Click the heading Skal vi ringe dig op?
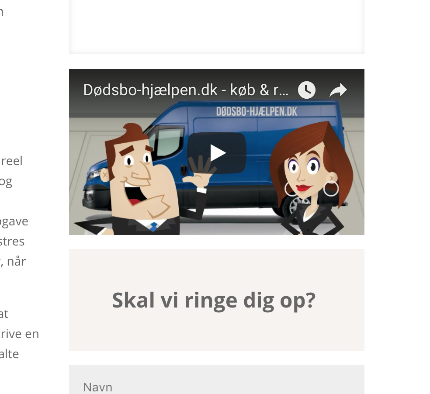 214,301
